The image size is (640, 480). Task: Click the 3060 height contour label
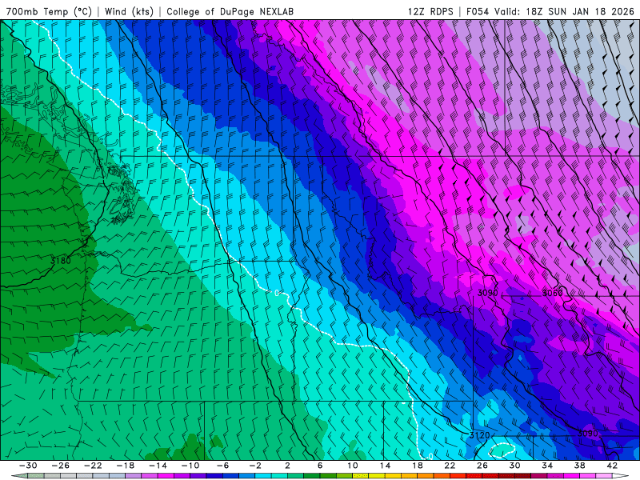pos(552,293)
